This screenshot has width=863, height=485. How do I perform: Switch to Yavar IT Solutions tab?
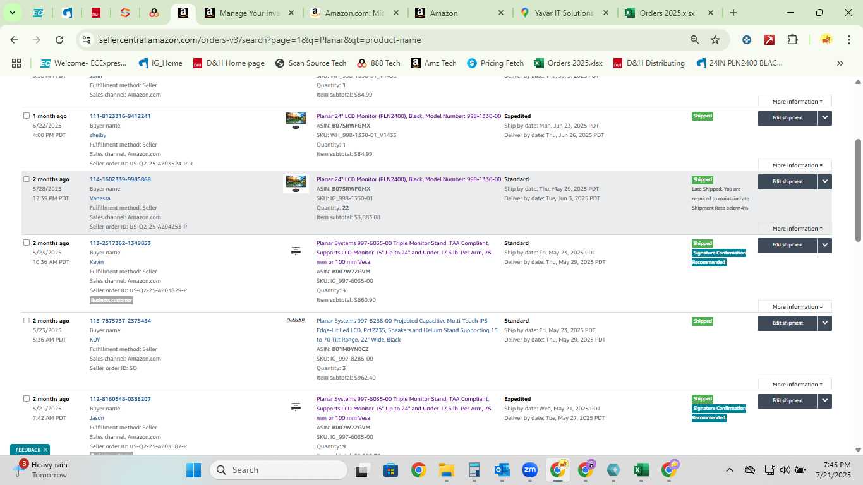[x=564, y=13]
